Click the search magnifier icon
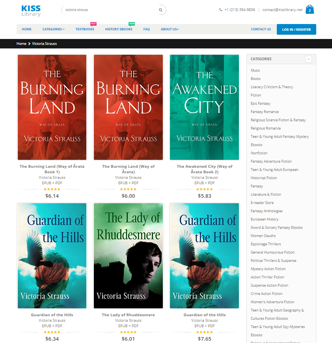 click(x=160, y=10)
